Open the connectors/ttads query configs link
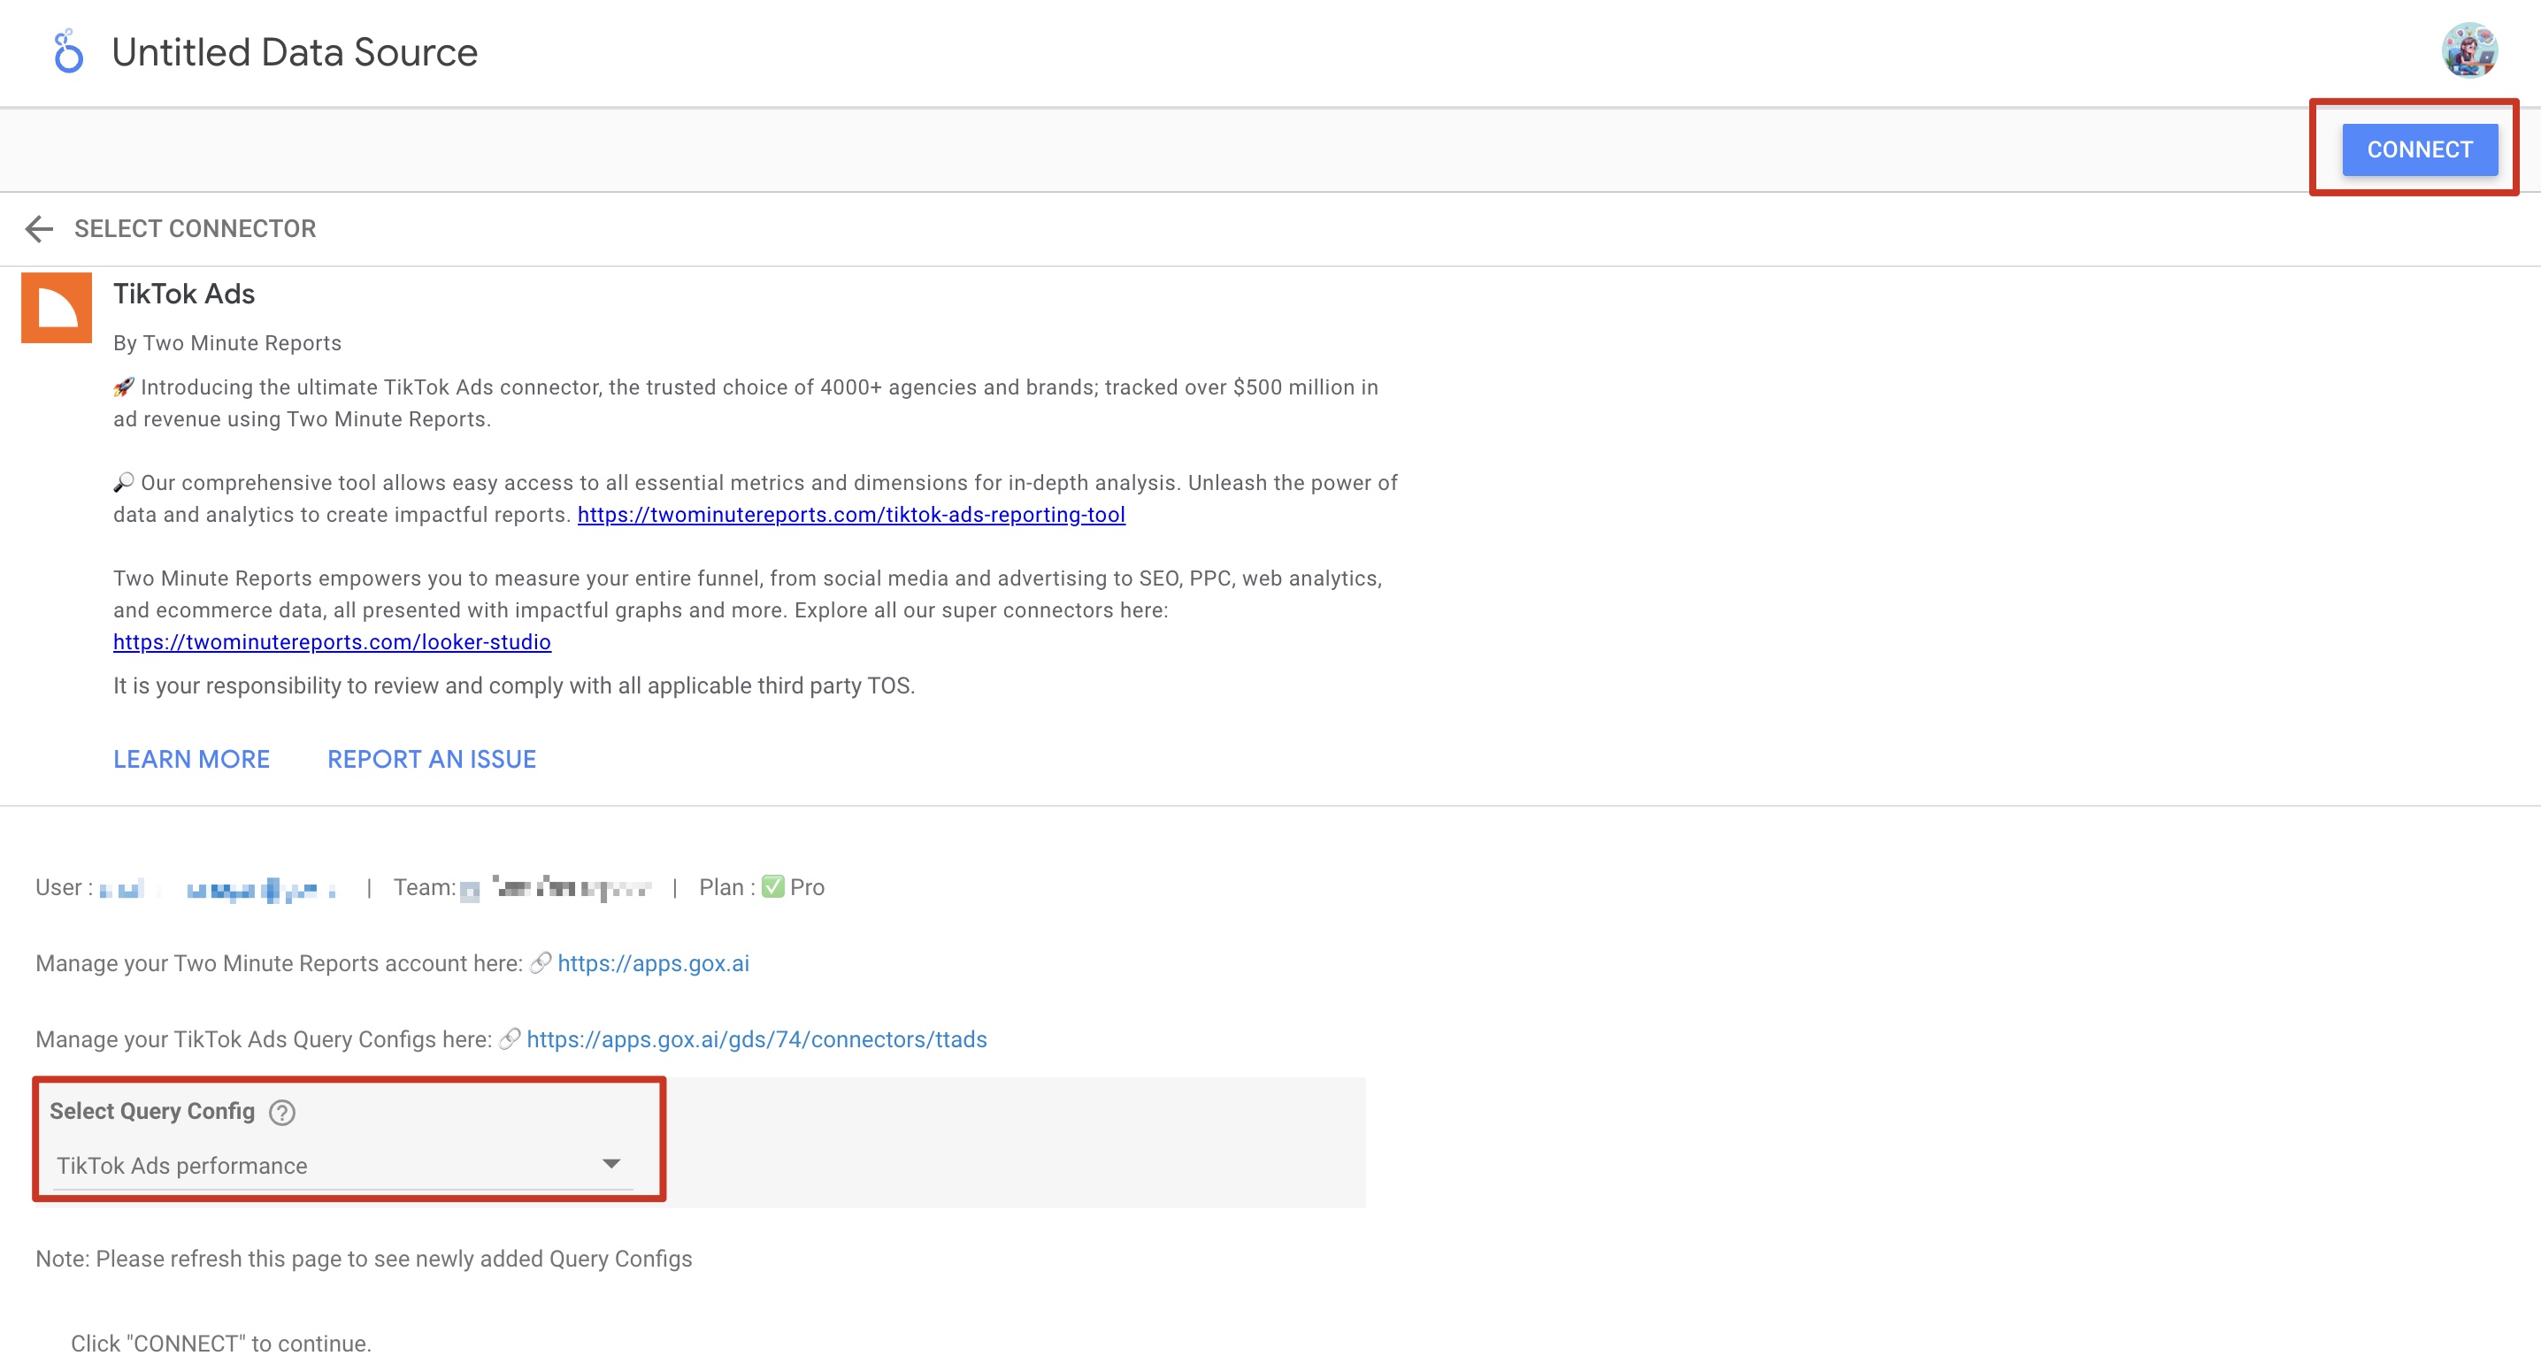The image size is (2541, 1371). [x=756, y=1039]
